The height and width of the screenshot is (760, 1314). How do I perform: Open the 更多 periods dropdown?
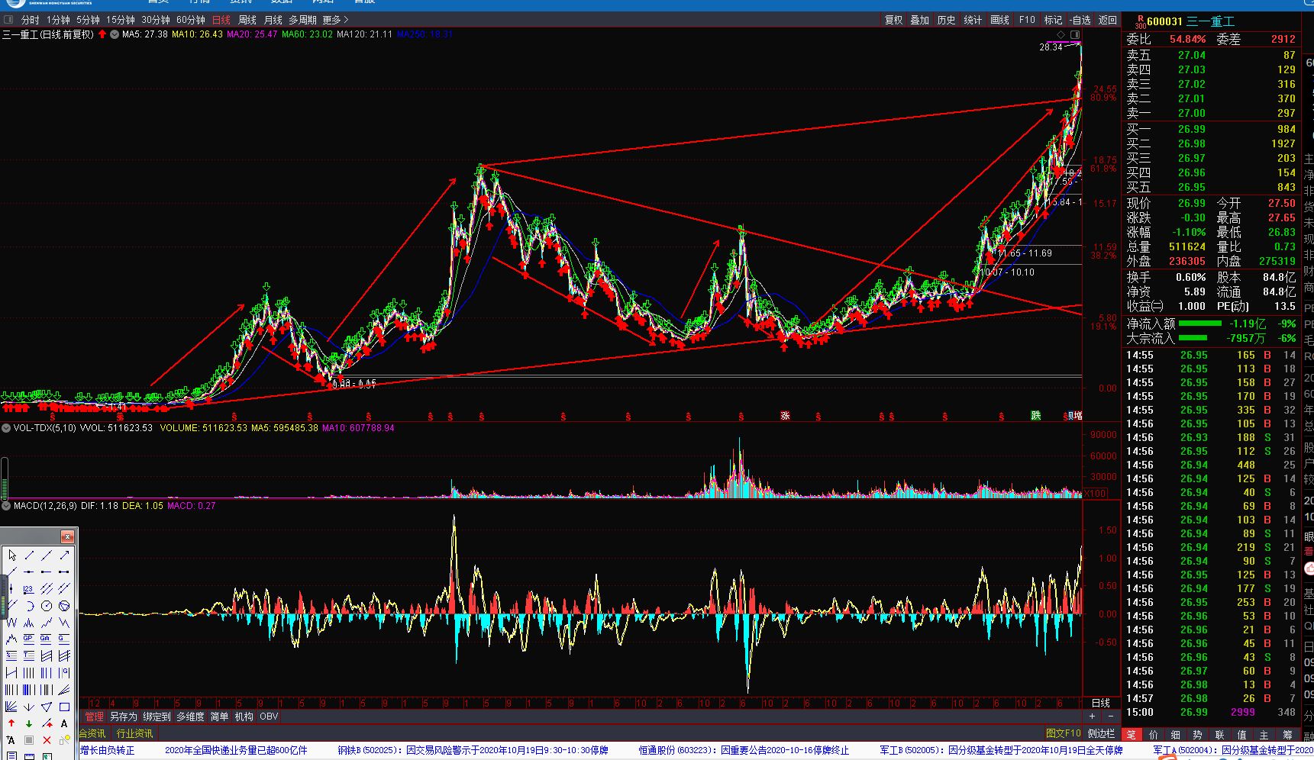335,20
